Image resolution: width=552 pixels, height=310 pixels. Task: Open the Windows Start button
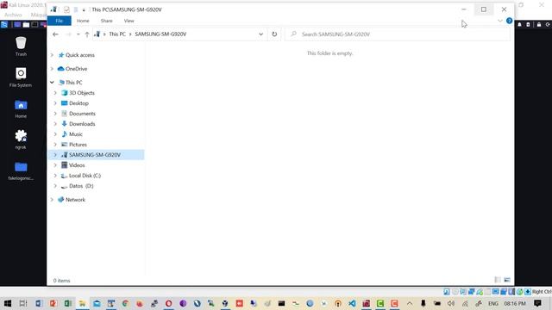tap(8, 303)
